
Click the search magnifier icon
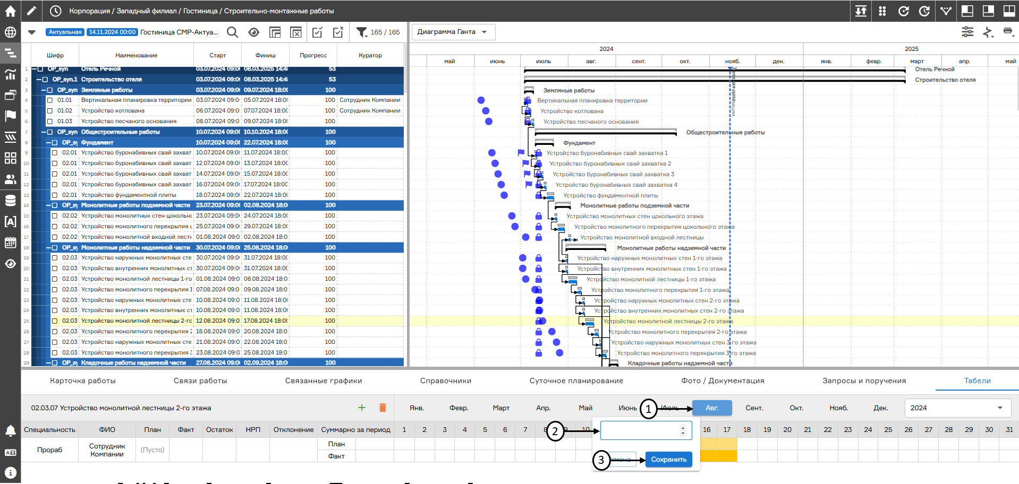coord(232,32)
